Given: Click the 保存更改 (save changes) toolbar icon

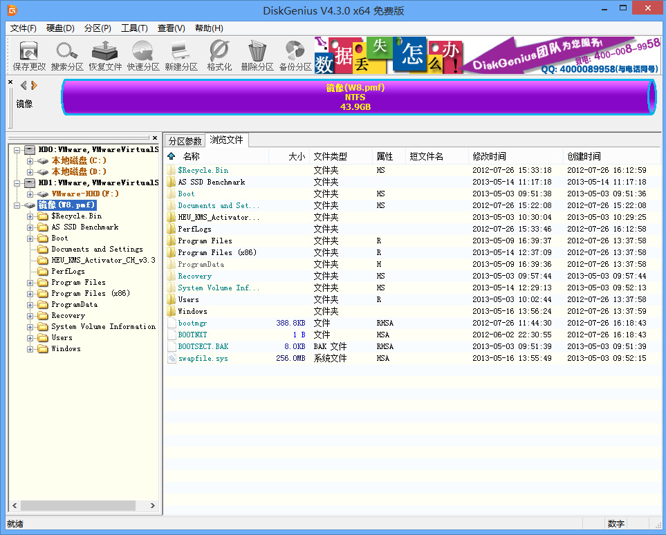Looking at the screenshot, I should (x=29, y=55).
